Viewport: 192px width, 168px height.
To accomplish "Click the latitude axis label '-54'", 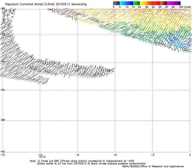I will click(2, 61).
